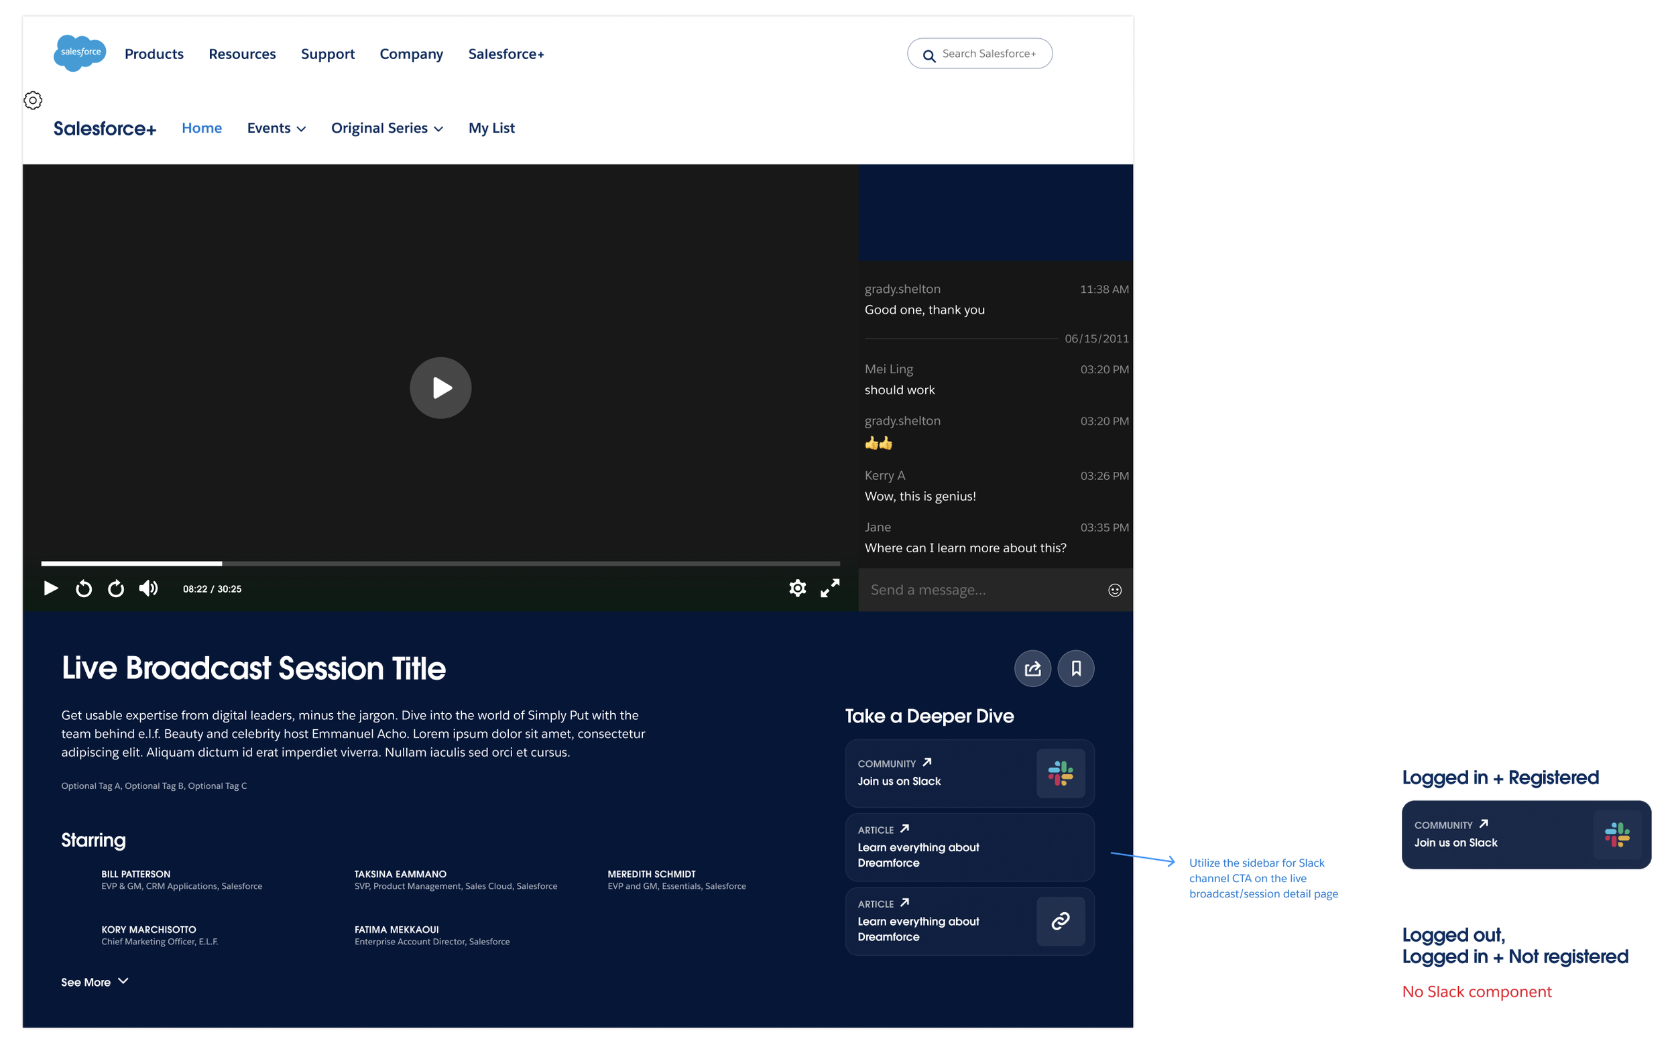Click the rewind circular arrow icon
Viewport: 1676px width, 1057px height.
[x=84, y=588]
